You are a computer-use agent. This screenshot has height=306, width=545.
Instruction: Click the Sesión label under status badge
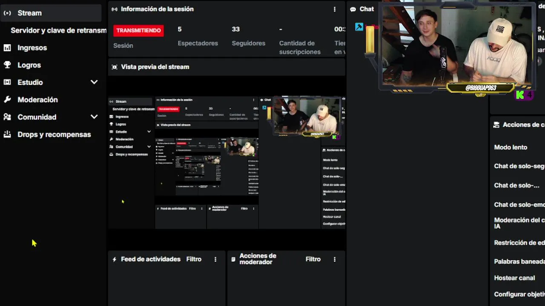pos(123,45)
